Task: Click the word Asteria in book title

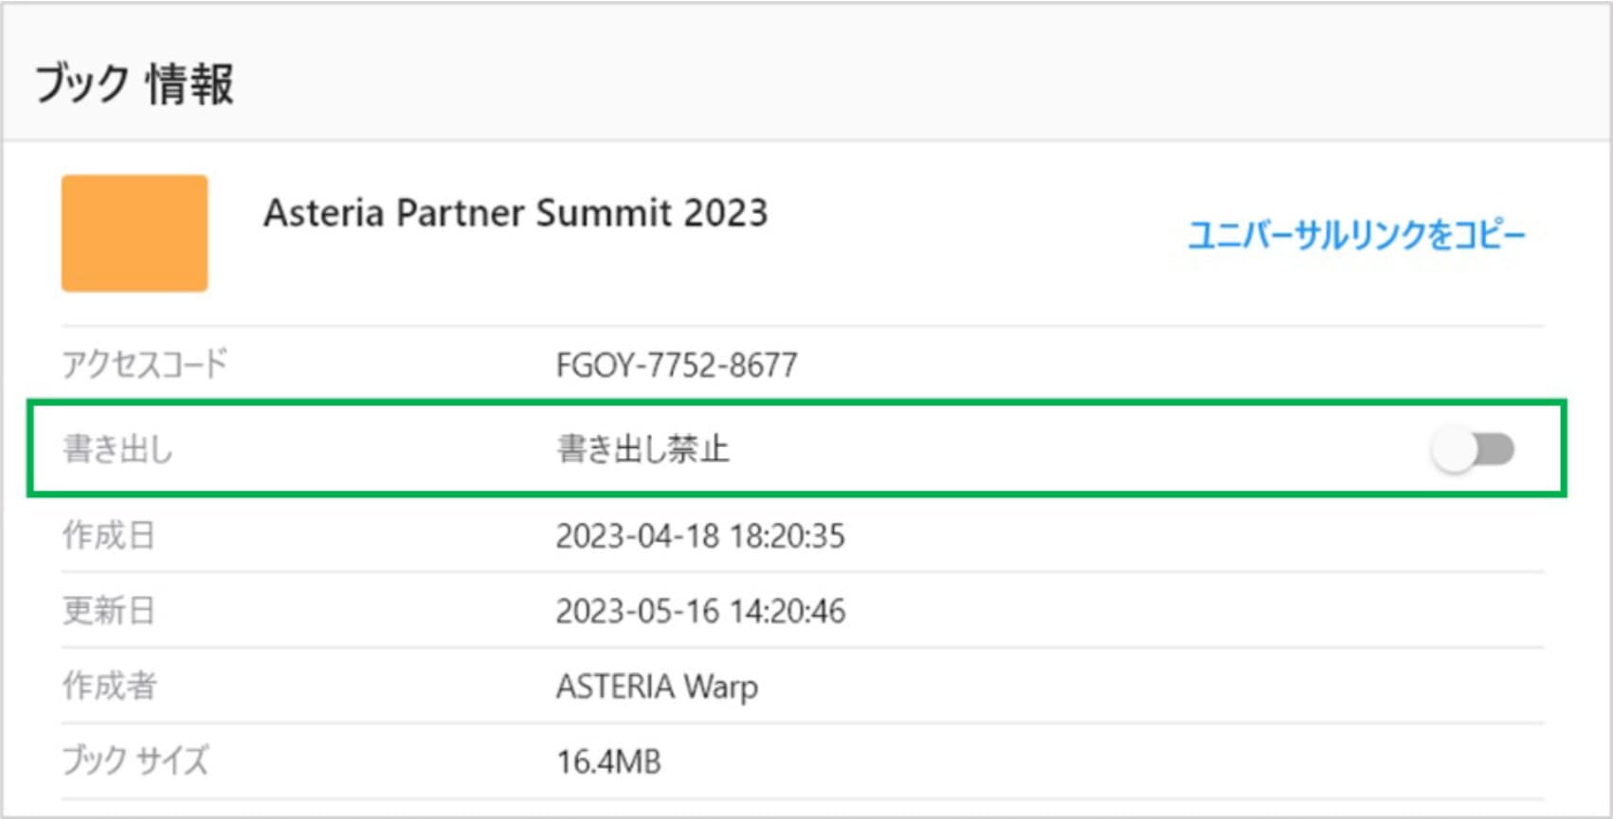Action: click(323, 213)
